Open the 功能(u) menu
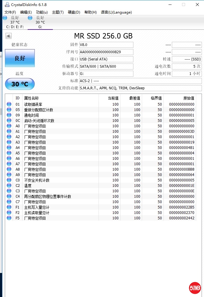 (42, 12)
